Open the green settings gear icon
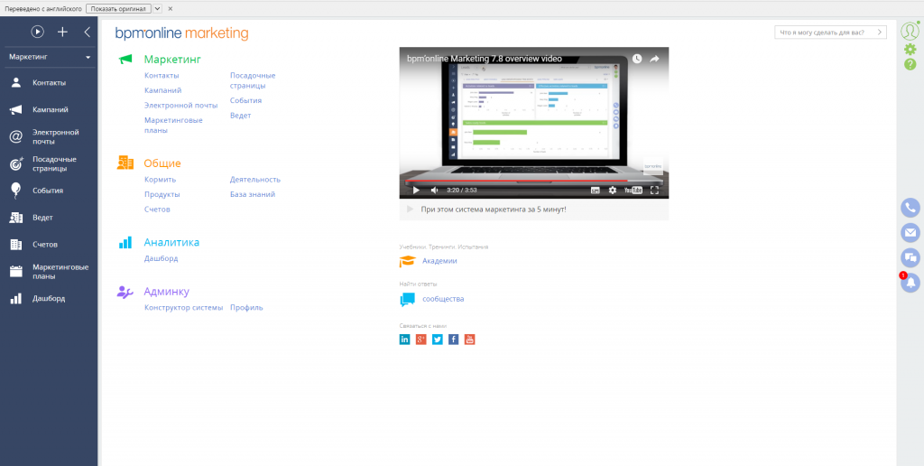This screenshot has width=924, height=466. [x=910, y=50]
